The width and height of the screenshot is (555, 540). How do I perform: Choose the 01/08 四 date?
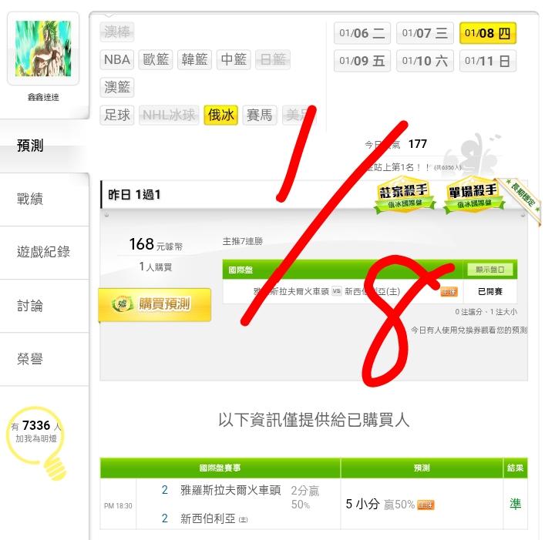coord(487,33)
